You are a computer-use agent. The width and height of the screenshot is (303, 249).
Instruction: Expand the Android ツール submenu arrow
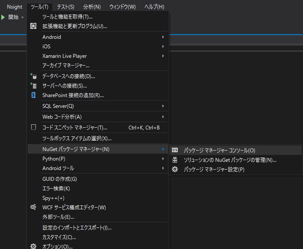(163, 168)
